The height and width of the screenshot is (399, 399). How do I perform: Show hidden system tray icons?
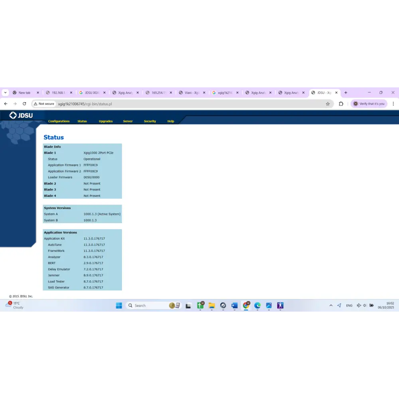pos(331,305)
